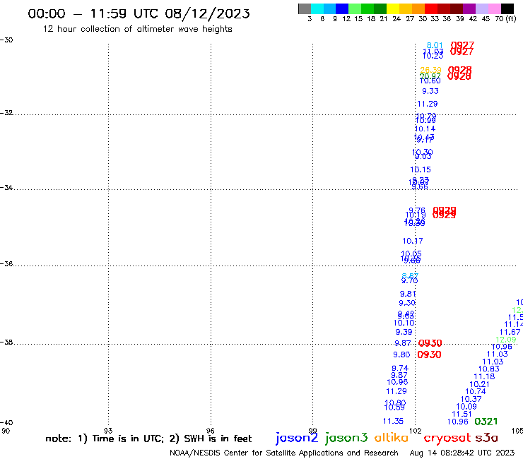Click the '10.83' wave height value
Viewport: 523px width, 459px height.
tap(488, 369)
